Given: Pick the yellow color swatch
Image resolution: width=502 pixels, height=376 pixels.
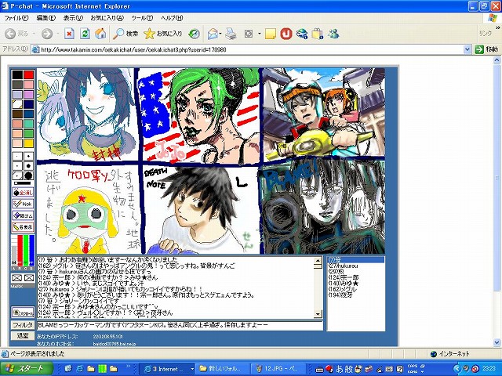Looking at the screenshot, I should tap(28, 143).
